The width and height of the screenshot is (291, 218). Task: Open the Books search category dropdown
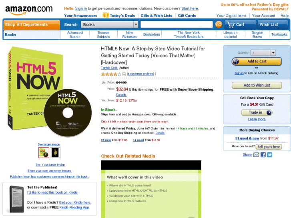(110, 24)
